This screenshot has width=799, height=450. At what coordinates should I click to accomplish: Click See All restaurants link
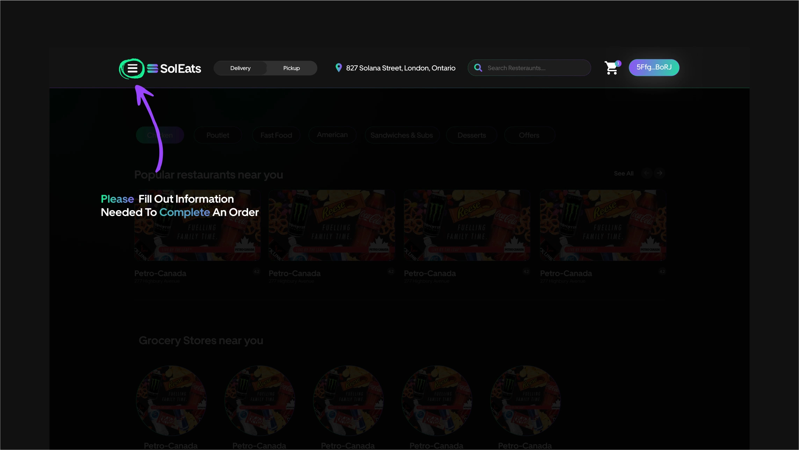pos(623,173)
